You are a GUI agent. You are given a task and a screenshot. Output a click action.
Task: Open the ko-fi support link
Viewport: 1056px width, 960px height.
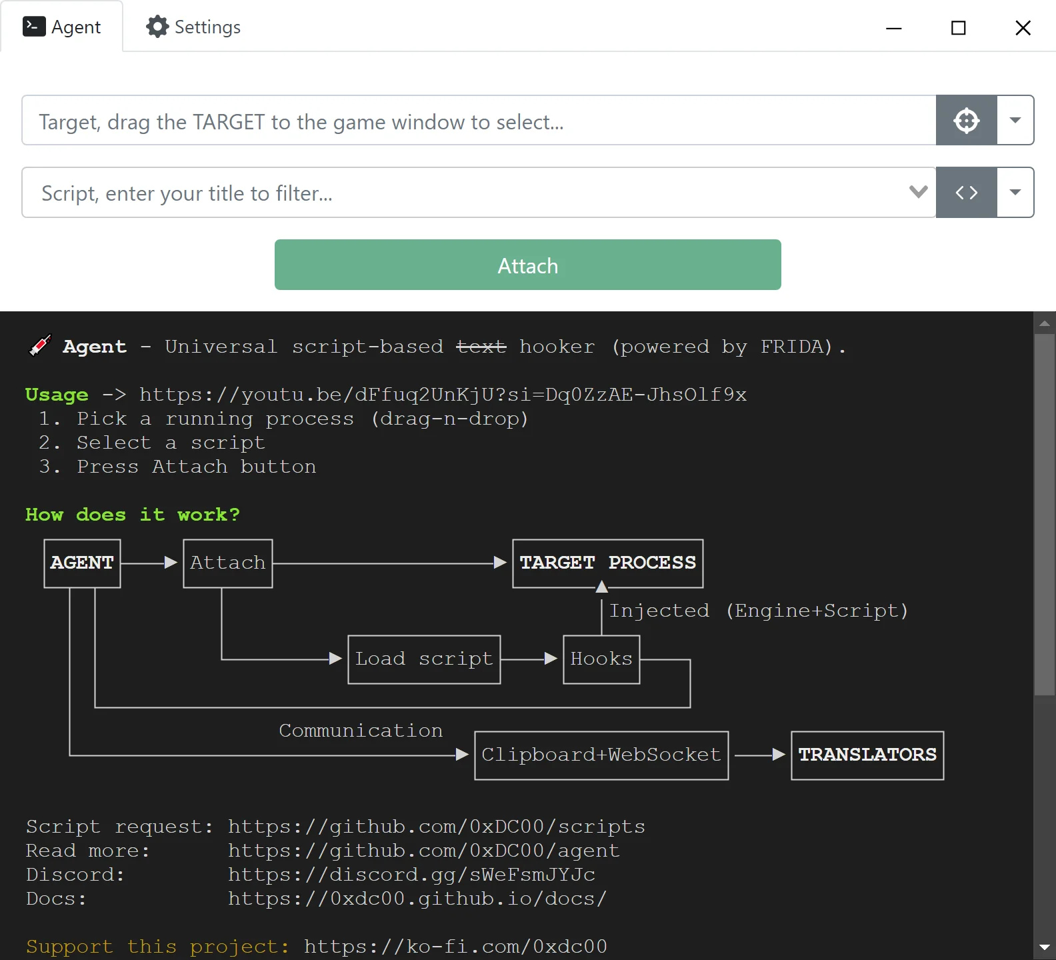[x=455, y=947]
